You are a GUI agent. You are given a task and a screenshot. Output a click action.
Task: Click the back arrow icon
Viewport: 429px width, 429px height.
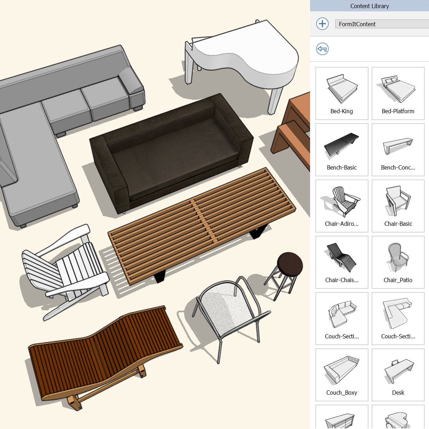tap(322, 49)
